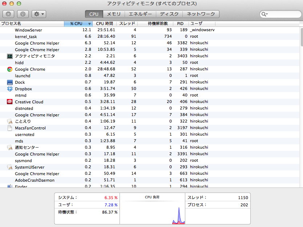This screenshot has width=303, height=227.
Task: Select the Creative Cloud app icon
Action: 10,102
